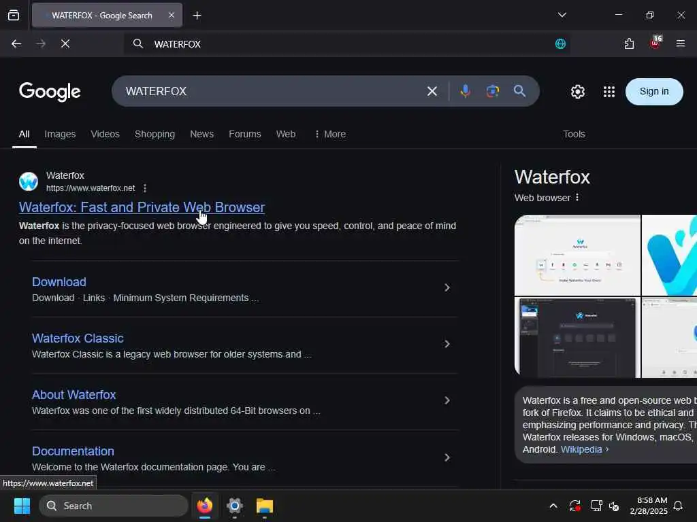Click the globe icon in address bar
Screen dimensions: 697x522
coord(560,44)
